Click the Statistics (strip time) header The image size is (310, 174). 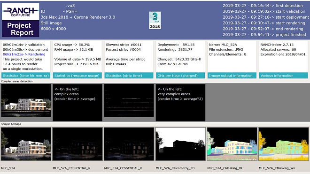coord(129,76)
